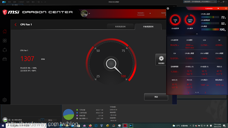Click the blue and green disk usage pie chart
228x128 pixels.
pyautogui.click(x=68, y=114)
